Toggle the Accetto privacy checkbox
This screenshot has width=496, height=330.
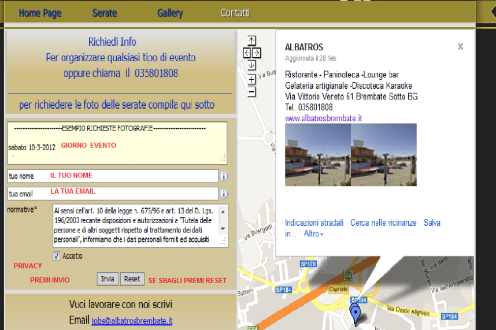point(56,256)
